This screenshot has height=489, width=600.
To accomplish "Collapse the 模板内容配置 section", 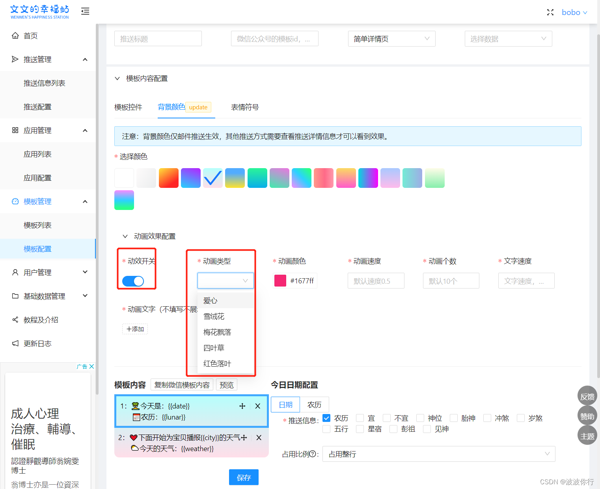I will [x=117, y=78].
